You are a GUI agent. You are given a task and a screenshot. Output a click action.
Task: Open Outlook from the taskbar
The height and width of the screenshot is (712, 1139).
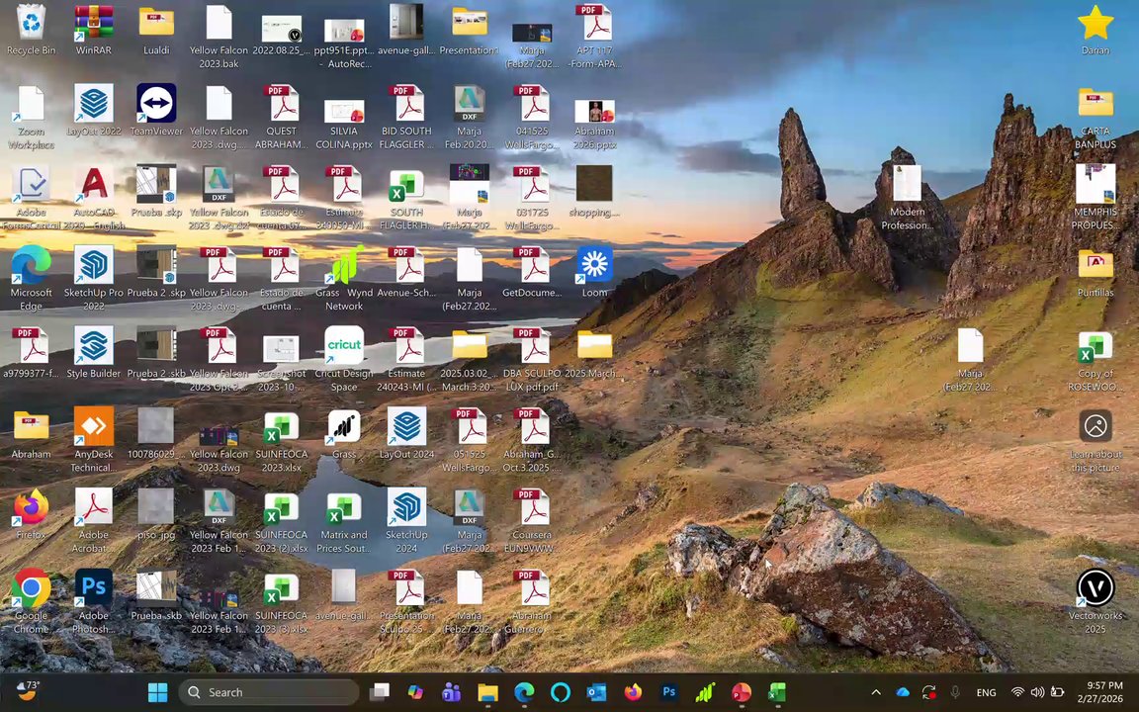(x=596, y=692)
